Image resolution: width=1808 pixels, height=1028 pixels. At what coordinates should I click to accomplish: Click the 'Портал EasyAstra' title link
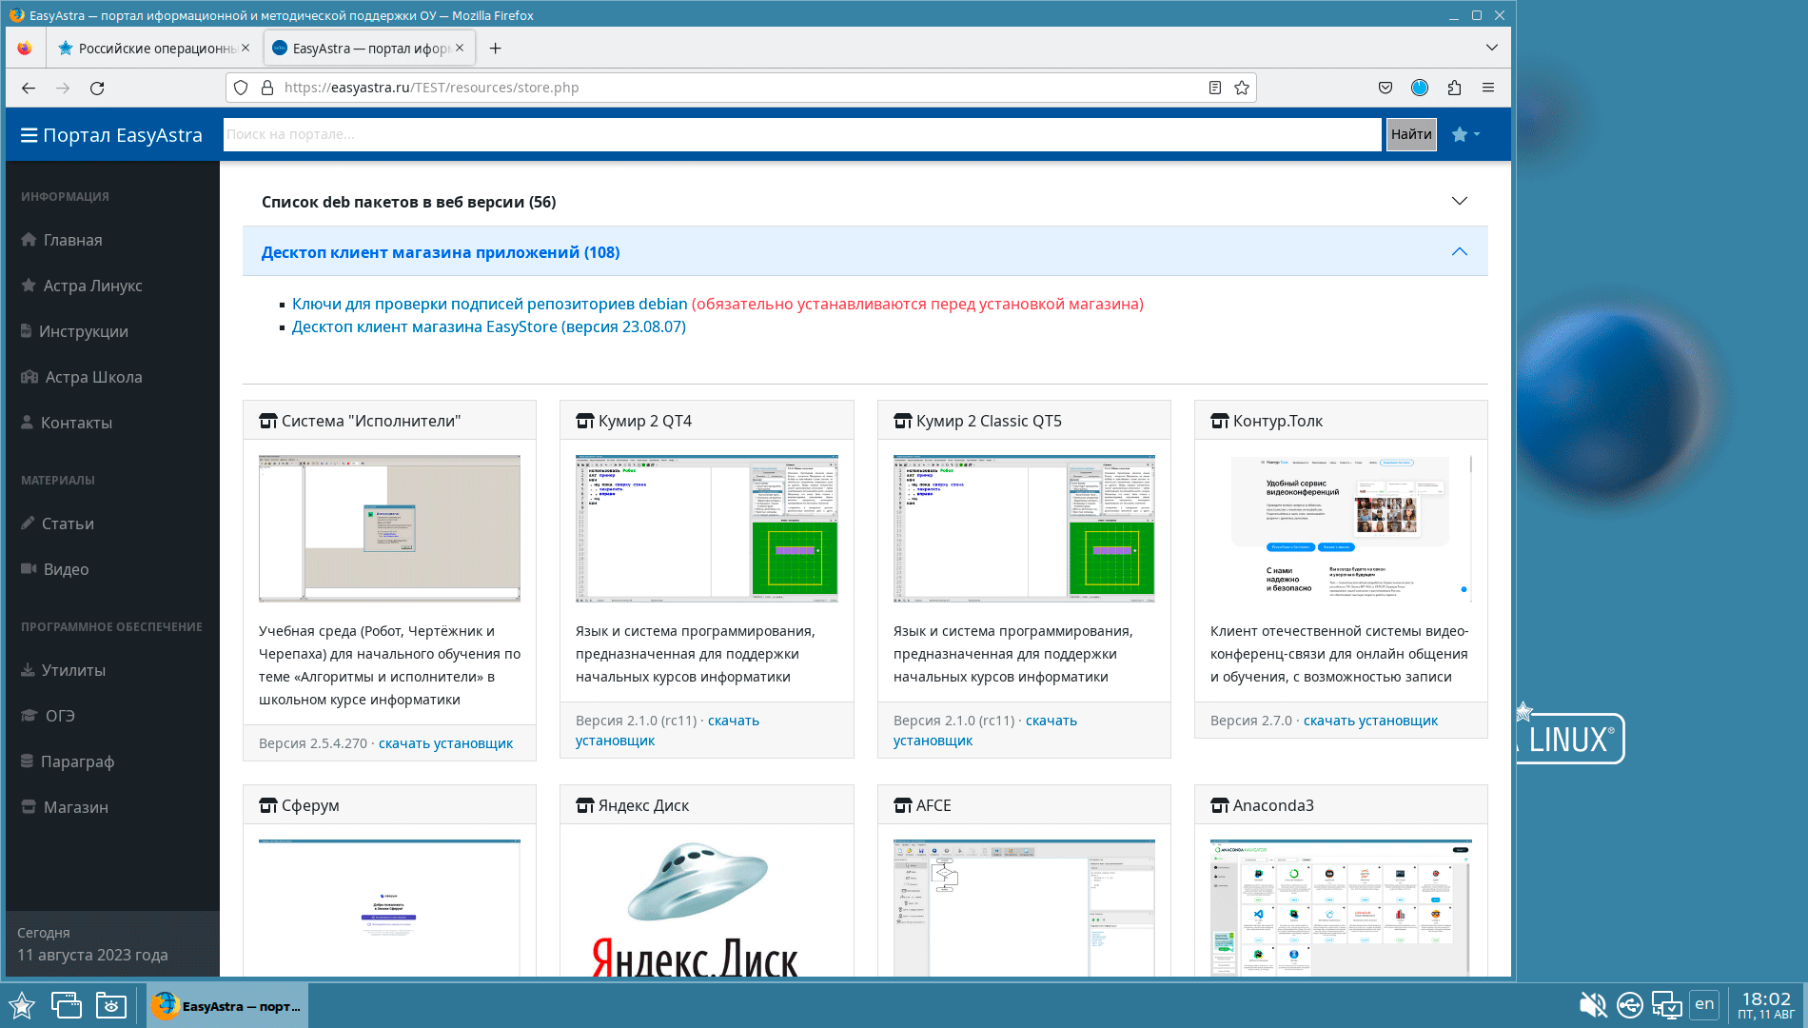click(123, 135)
